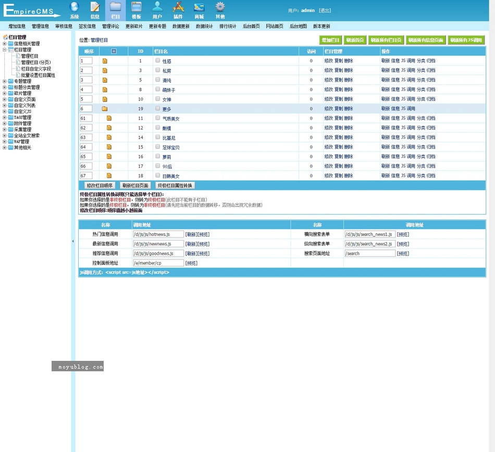Expand the 其他相关 tree node plus sign

pos(4,147)
